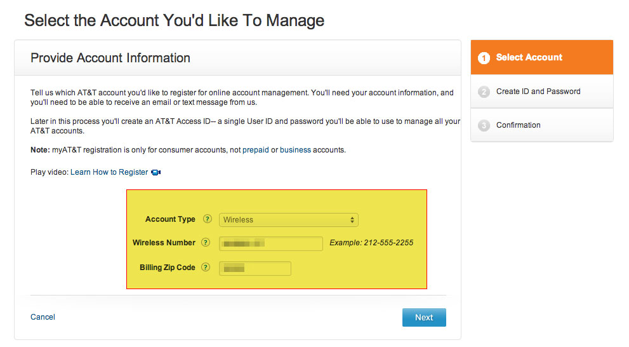The width and height of the screenshot is (629, 347).
Task: Select the Select Account step tab
Action: pos(529,57)
